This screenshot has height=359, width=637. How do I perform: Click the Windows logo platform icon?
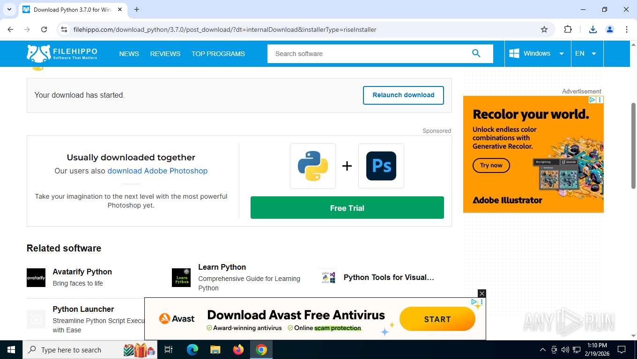tap(514, 53)
